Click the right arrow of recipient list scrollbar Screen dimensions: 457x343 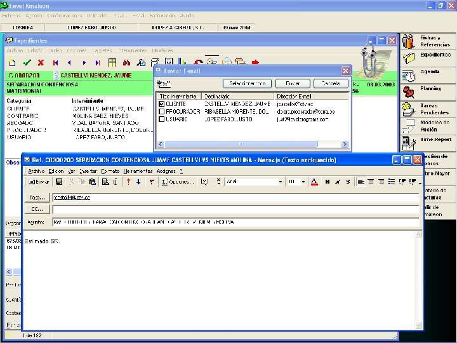click(x=345, y=144)
